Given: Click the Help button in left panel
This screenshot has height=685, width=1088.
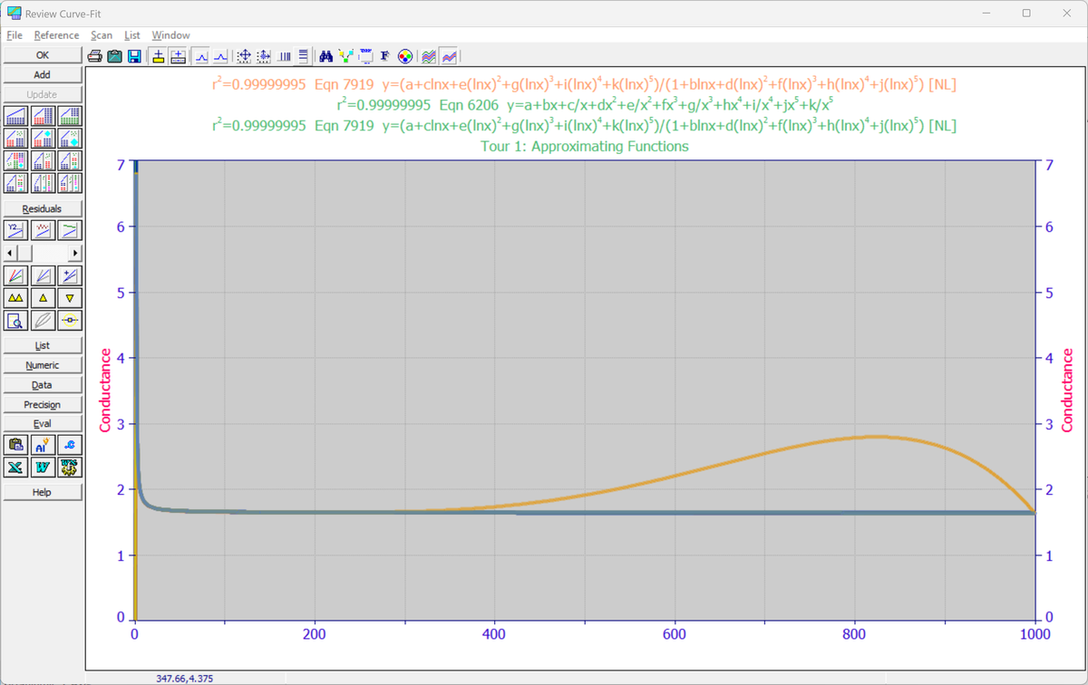Looking at the screenshot, I should click(x=43, y=493).
